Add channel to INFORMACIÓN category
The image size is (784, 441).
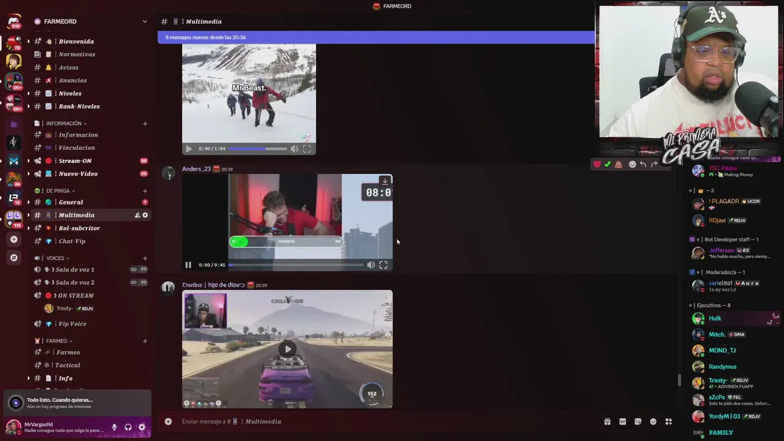(x=145, y=124)
